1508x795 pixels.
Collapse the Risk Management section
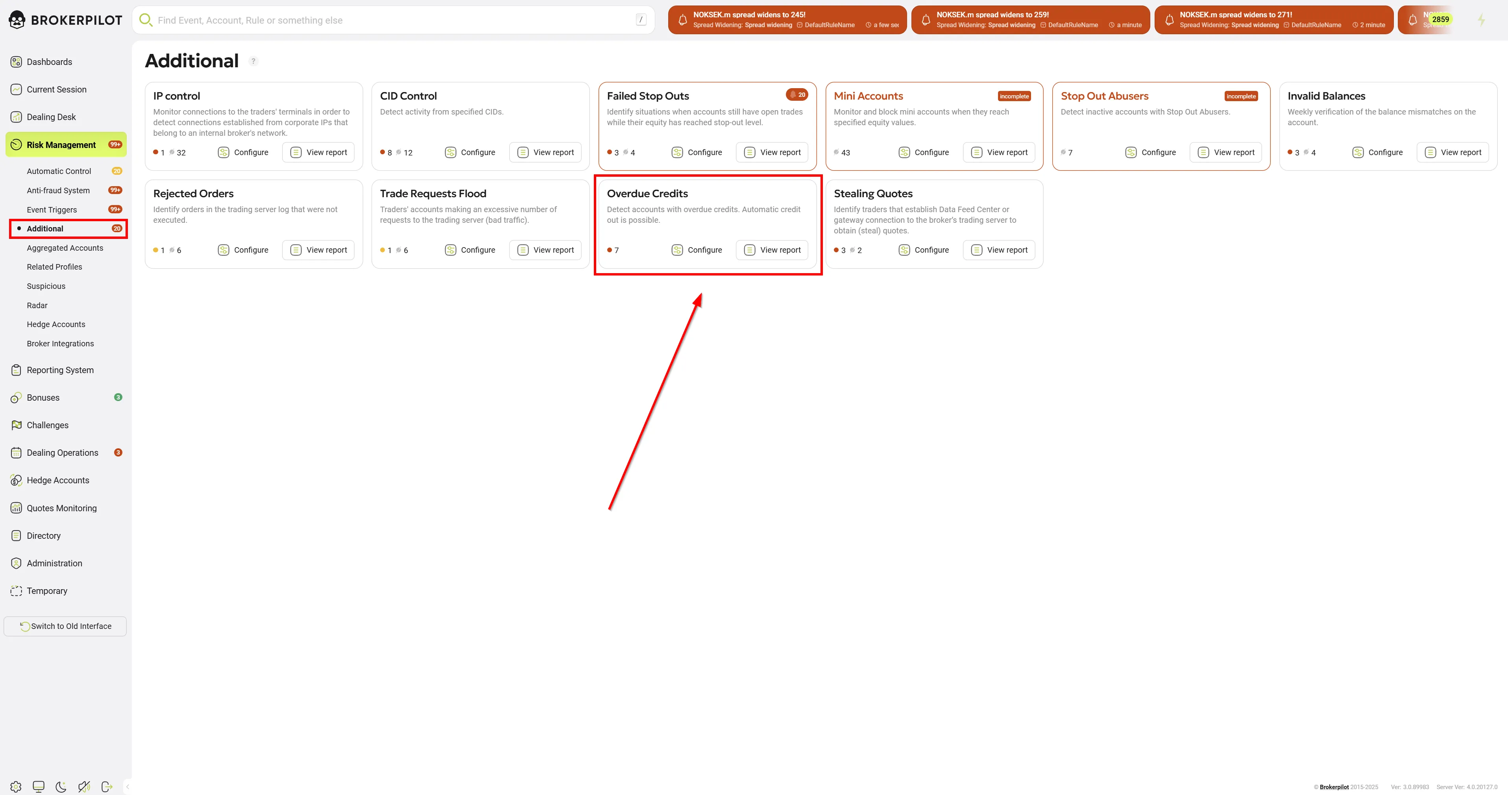pos(66,144)
